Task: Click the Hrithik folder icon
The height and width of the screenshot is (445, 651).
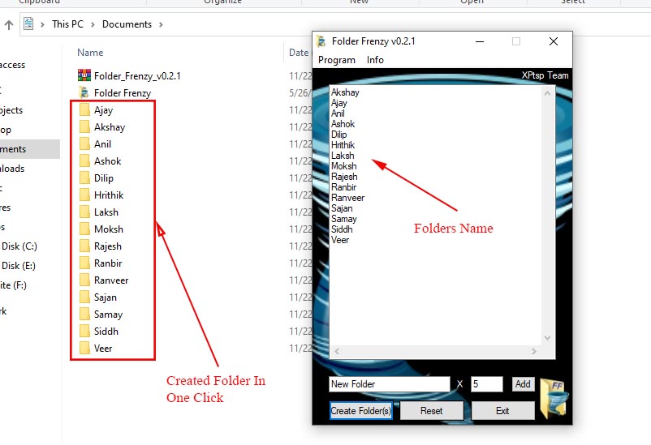Action: [x=84, y=195]
